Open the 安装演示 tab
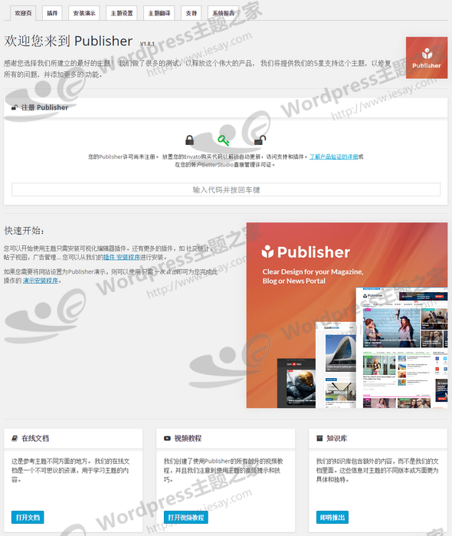Viewport: 452px width, 536px height. [x=84, y=13]
